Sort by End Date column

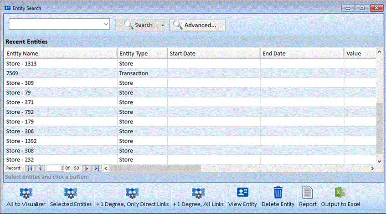click(x=302, y=53)
